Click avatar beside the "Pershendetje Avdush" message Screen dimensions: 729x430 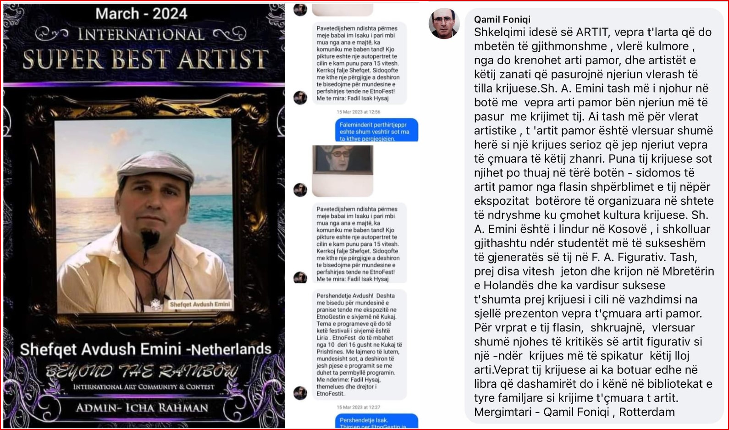[300, 393]
